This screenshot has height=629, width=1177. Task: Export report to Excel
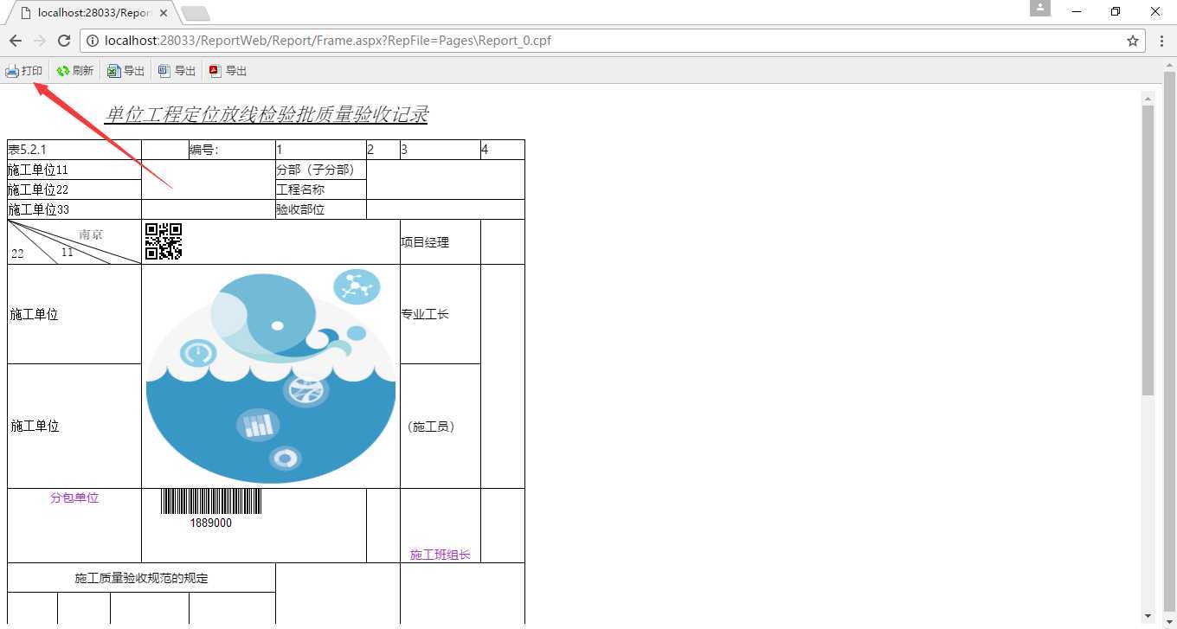point(125,71)
